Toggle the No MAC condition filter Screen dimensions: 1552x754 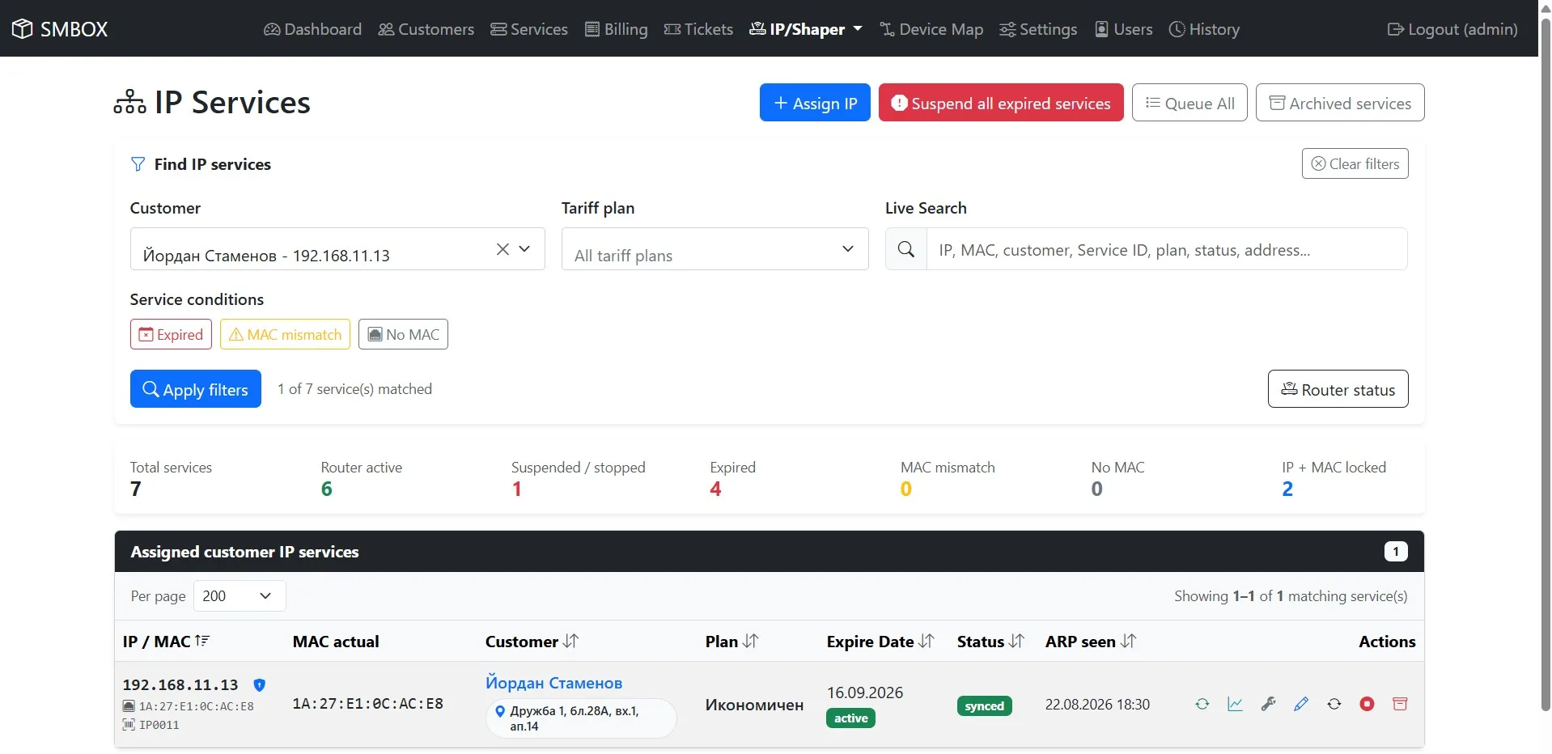403,334
